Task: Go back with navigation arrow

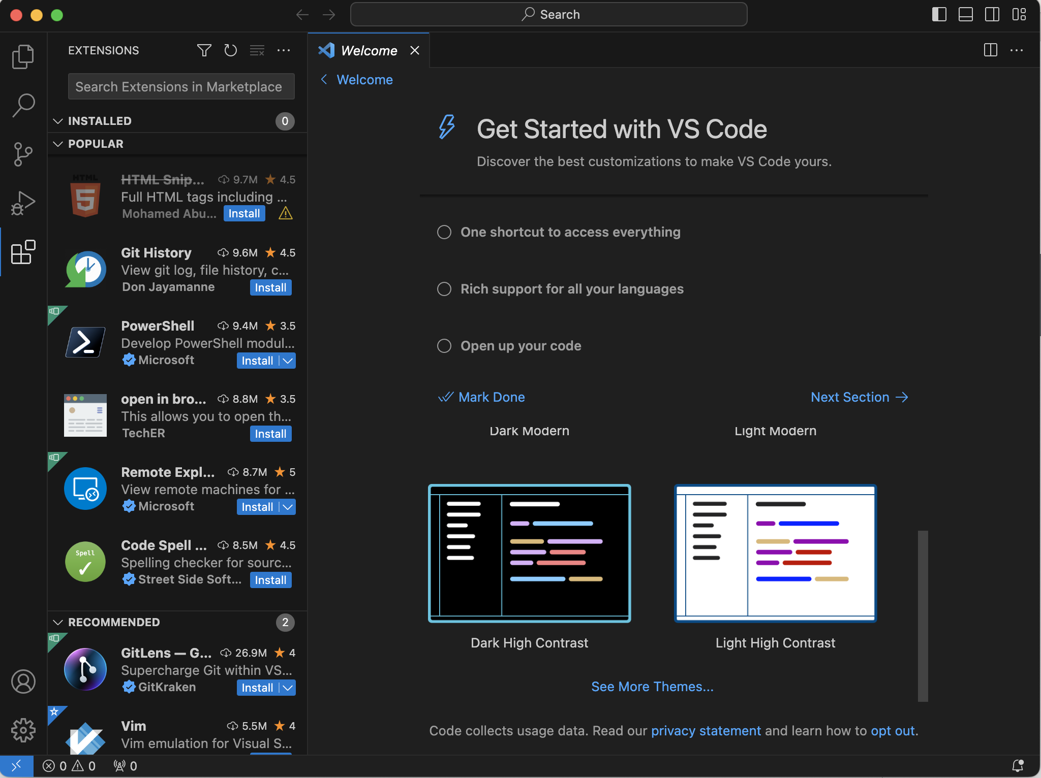Action: [x=302, y=15]
